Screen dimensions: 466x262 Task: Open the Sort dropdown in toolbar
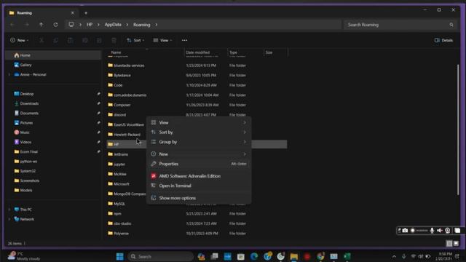pyautogui.click(x=135, y=40)
